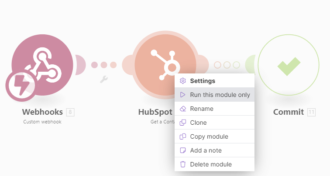Image resolution: width=330 pixels, height=176 pixels.
Task: Click the wrench icon under the route
Action: click(x=104, y=79)
